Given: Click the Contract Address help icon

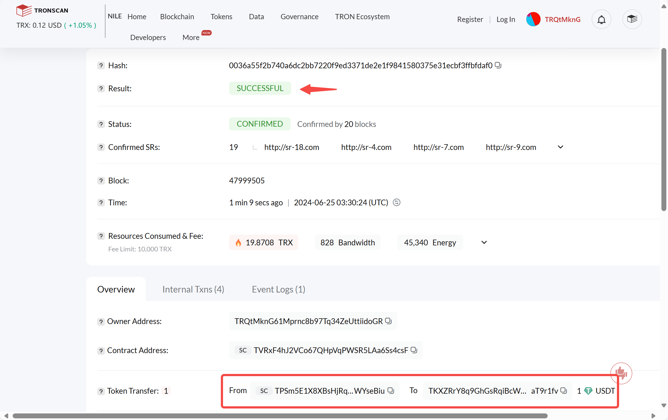Looking at the screenshot, I should coord(101,351).
